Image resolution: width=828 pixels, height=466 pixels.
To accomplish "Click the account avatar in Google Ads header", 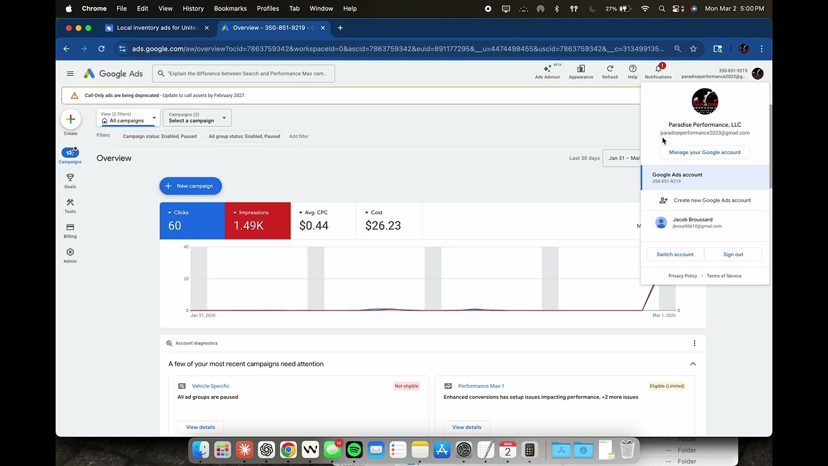I will [x=757, y=74].
